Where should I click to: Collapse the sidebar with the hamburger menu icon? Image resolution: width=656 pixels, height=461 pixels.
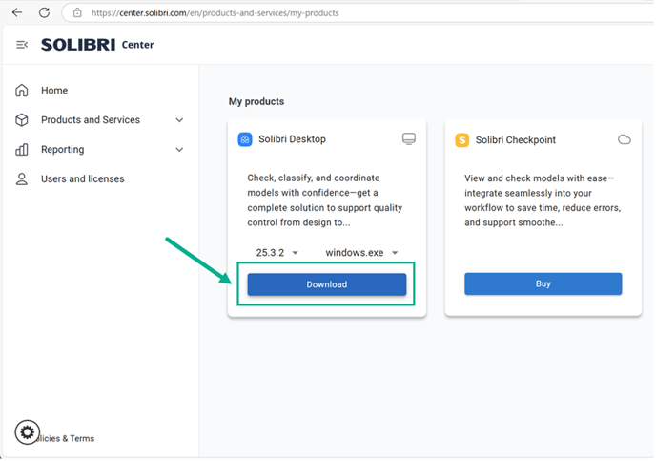pos(22,45)
